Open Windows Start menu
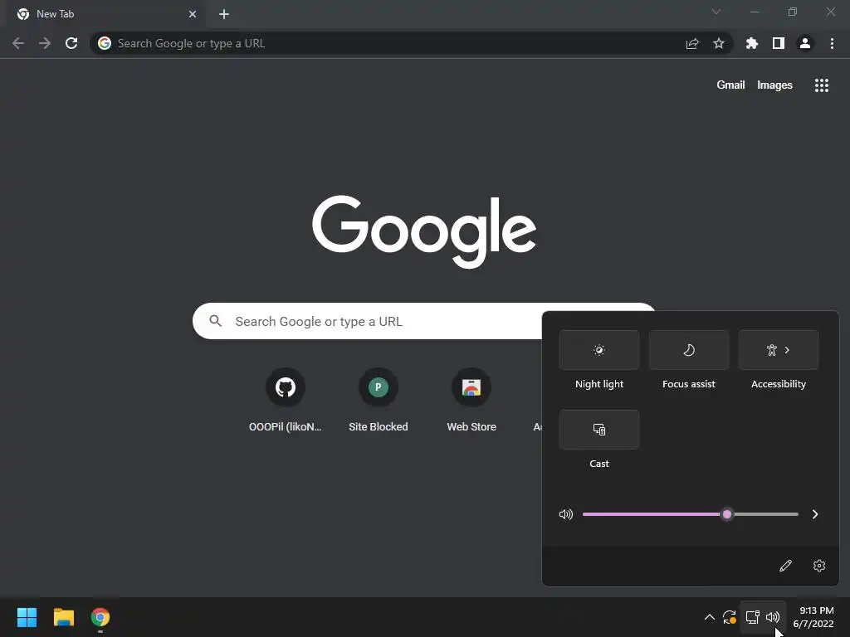This screenshot has height=637, width=850. [x=27, y=617]
